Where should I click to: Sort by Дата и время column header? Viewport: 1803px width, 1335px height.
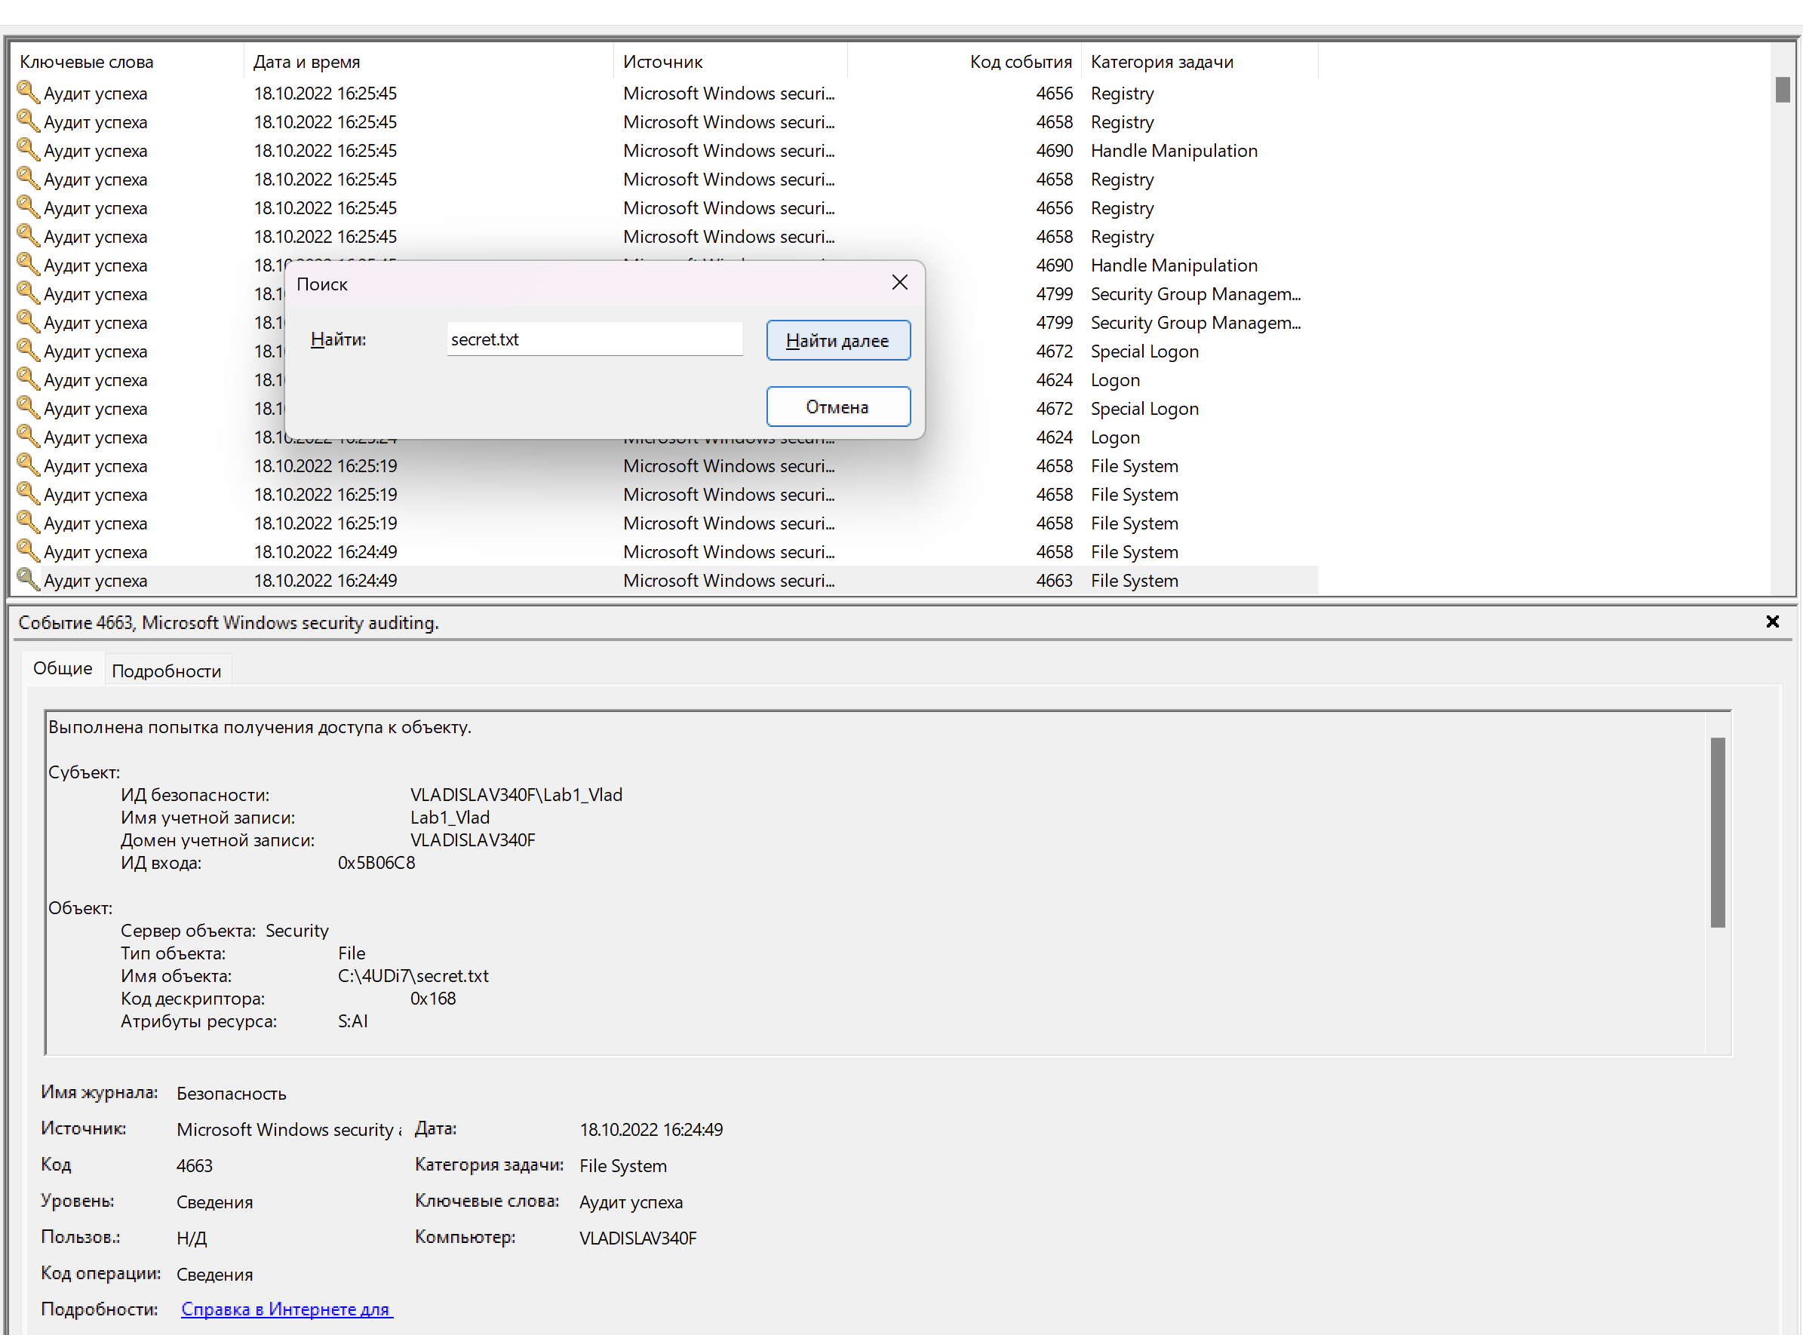[x=307, y=61]
